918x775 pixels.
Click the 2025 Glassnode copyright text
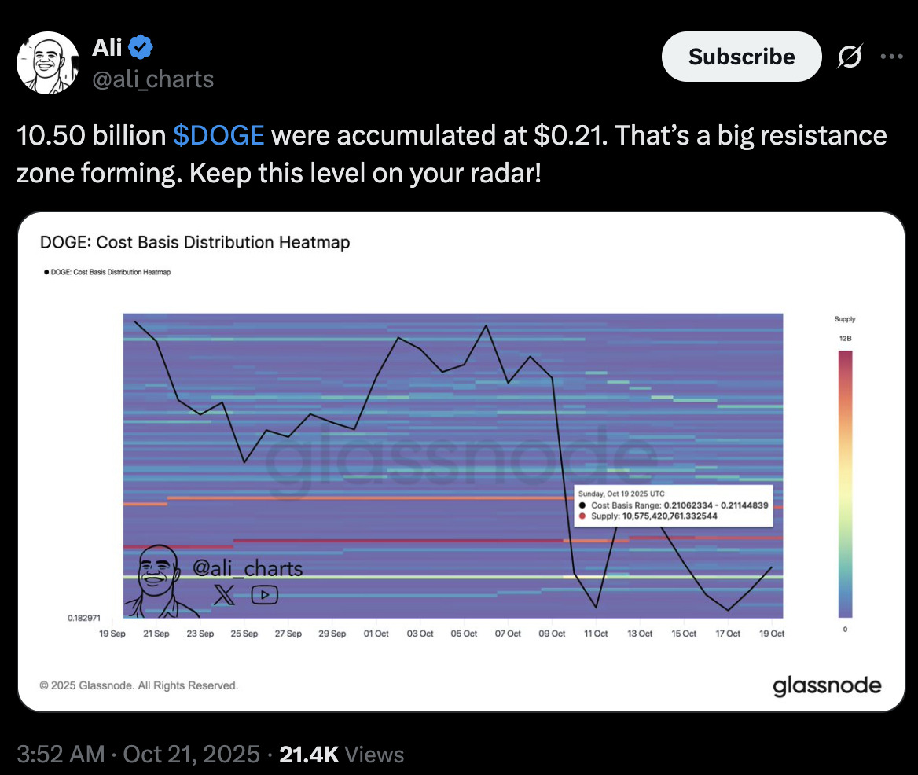coord(138,685)
